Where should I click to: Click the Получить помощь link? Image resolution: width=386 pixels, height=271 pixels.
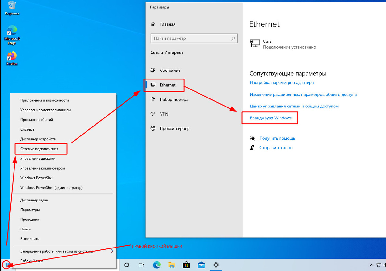(277, 138)
